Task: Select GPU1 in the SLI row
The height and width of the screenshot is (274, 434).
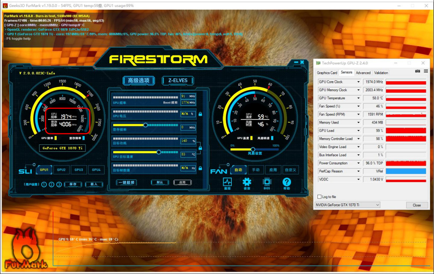Action: point(44,170)
